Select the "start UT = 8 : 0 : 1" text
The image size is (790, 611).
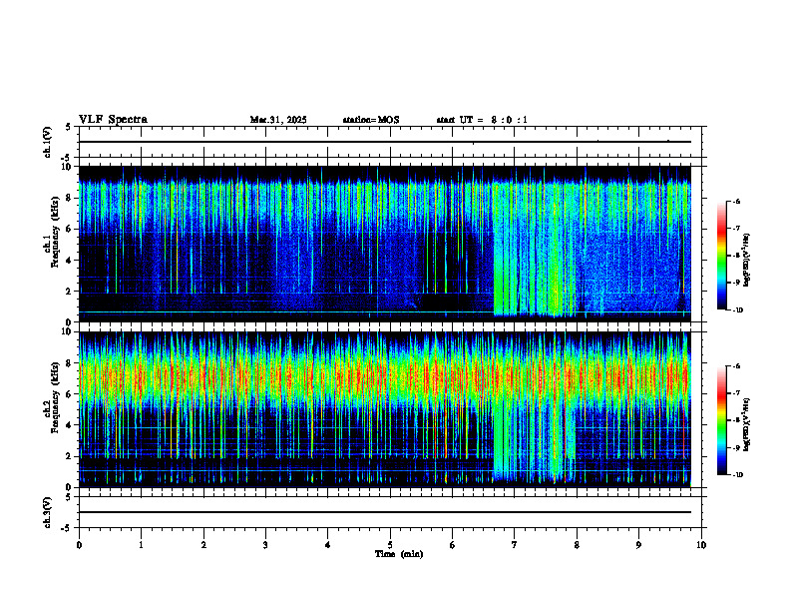point(482,120)
